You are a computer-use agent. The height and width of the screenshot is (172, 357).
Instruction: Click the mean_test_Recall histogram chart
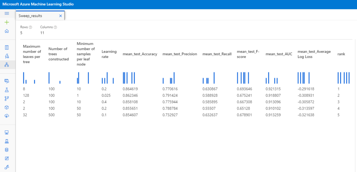(208, 78)
